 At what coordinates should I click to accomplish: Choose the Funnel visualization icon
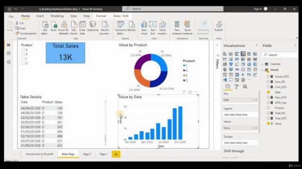point(231,64)
